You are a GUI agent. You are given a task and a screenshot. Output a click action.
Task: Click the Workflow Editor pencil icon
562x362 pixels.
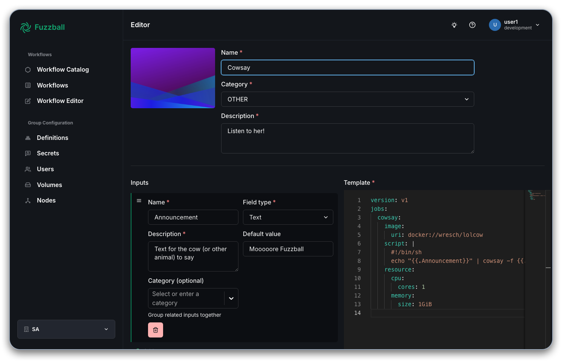pos(28,101)
